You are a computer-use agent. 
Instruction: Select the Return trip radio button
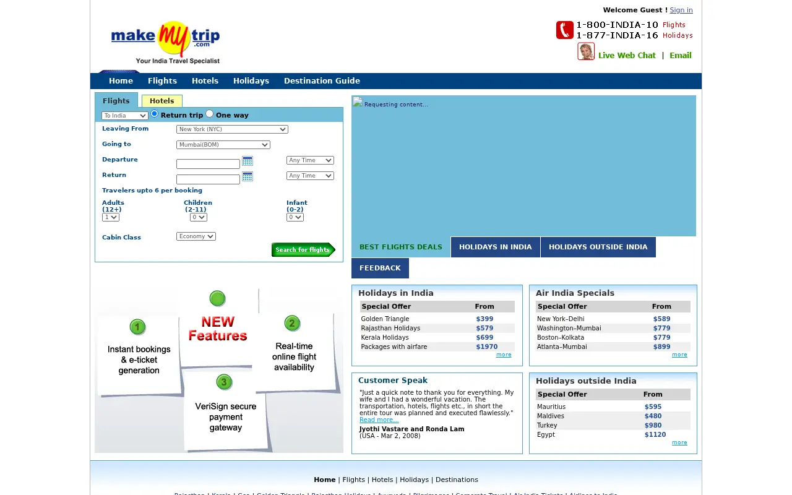[155, 114]
